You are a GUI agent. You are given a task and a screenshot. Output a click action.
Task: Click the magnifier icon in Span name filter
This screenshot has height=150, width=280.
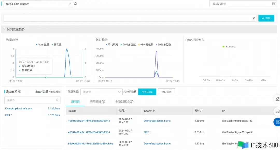(x=57, y=100)
